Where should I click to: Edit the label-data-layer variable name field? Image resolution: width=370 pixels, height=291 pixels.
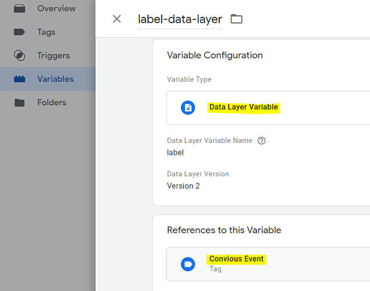coord(180,19)
